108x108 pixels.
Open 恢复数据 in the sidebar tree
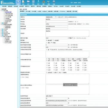tap(7, 40)
